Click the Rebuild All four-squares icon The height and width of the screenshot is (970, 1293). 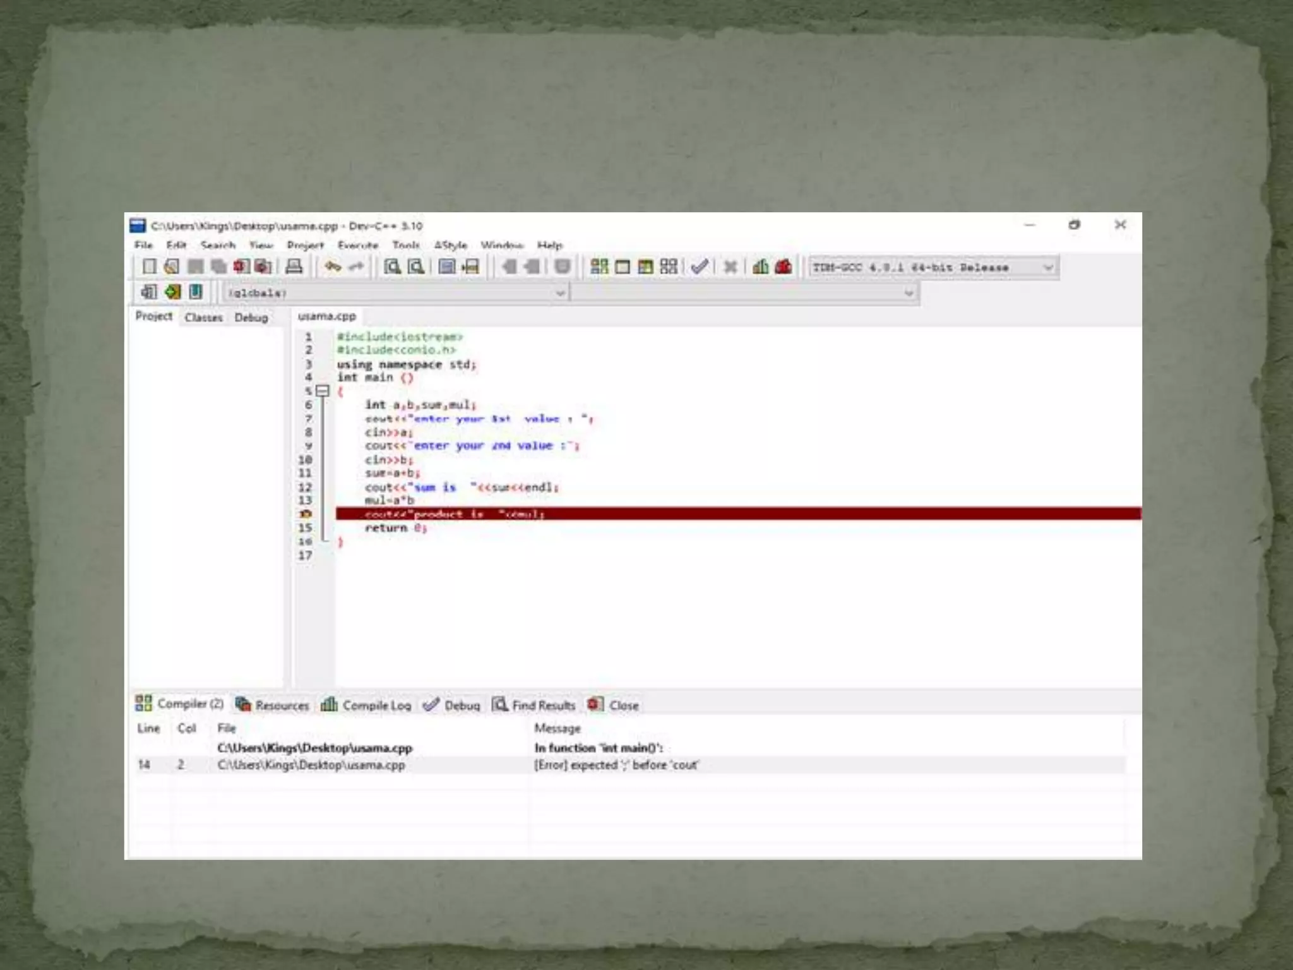[668, 266]
